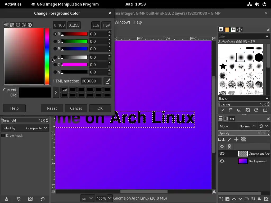Viewport: 271px width, 203px height.
Task: Open Activities overview
Action: click(x=13, y=4)
